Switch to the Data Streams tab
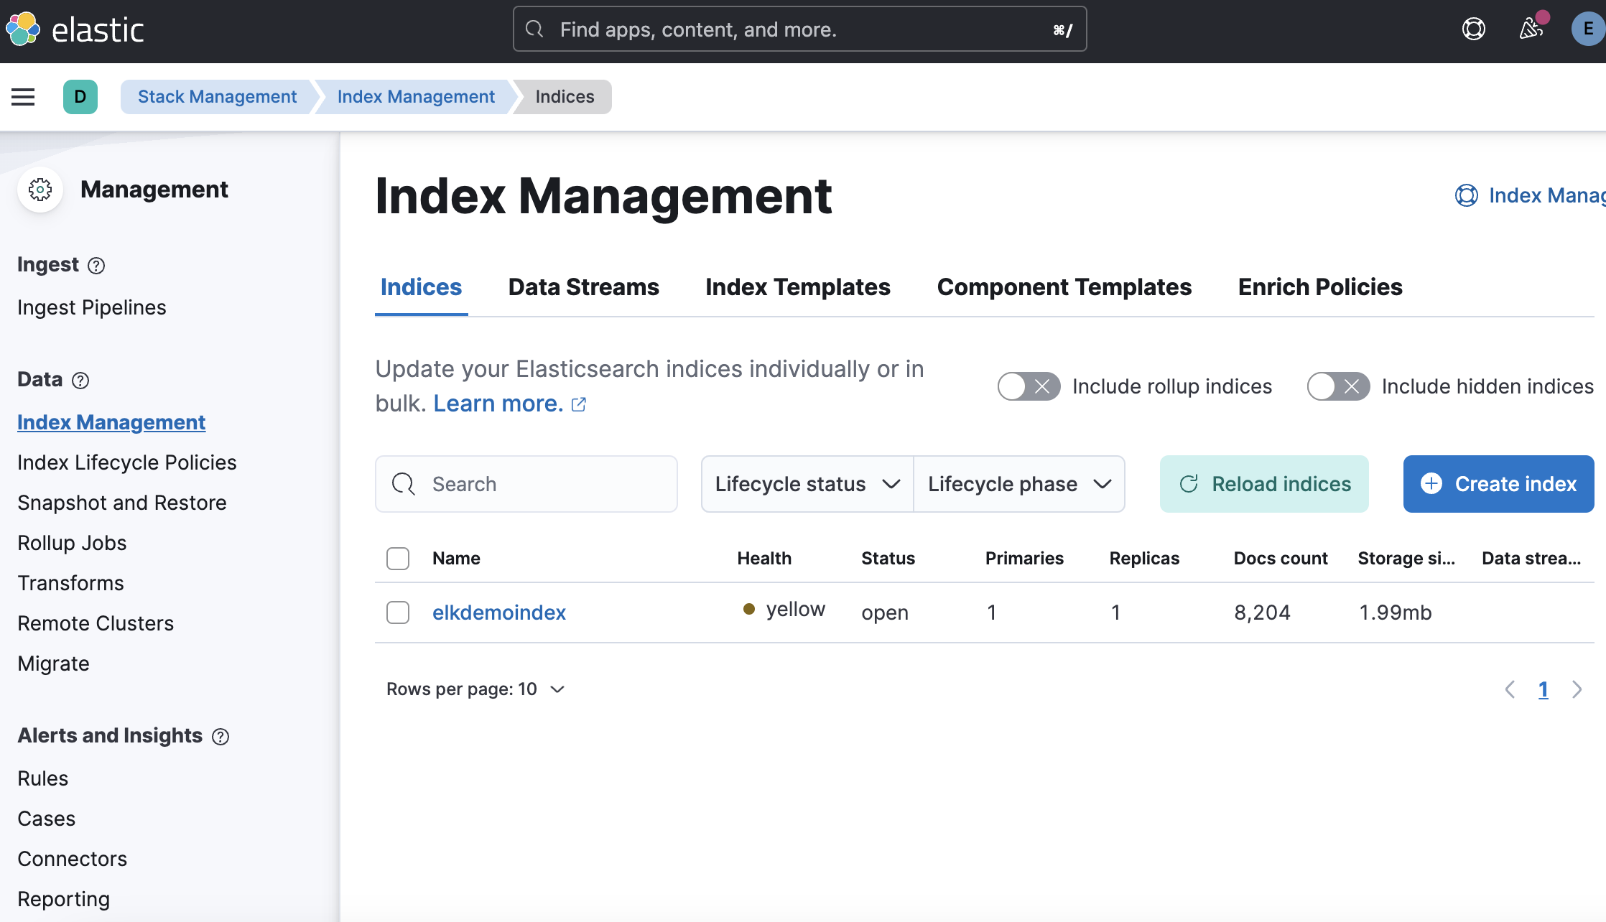Screen dimensions: 1606x922 click(583, 287)
